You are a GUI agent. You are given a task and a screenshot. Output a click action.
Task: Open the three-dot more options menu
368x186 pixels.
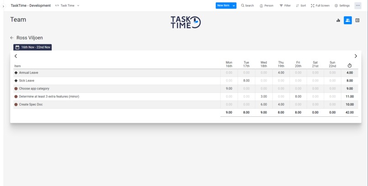[357, 5]
